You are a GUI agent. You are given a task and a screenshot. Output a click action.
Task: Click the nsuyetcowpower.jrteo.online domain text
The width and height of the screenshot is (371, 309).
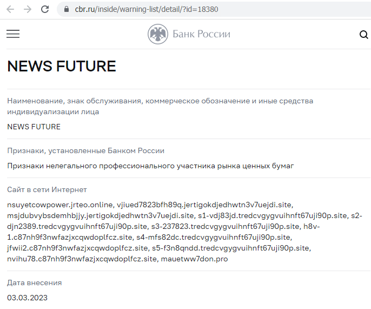tap(60, 205)
